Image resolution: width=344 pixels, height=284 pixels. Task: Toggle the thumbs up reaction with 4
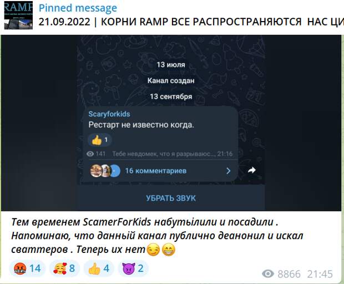point(99,268)
